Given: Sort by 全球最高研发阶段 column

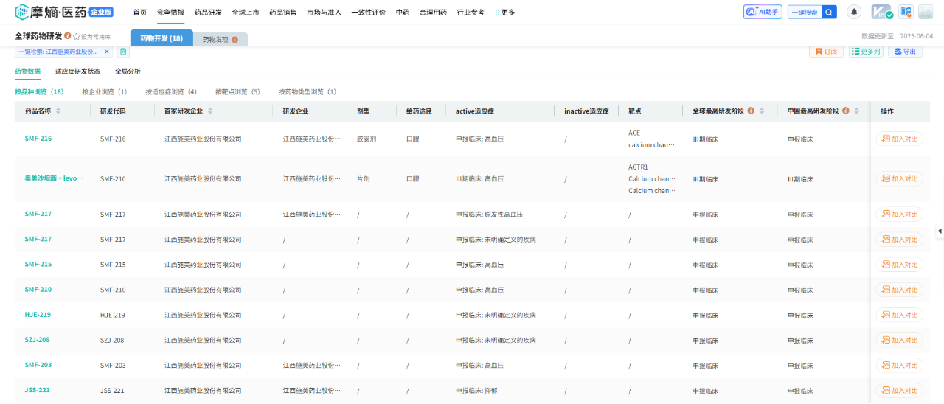Looking at the screenshot, I should click(x=762, y=111).
